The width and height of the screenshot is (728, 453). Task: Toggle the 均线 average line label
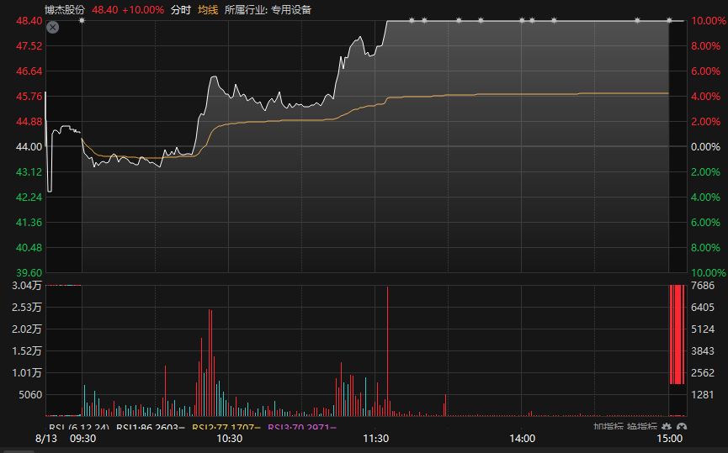(x=208, y=10)
